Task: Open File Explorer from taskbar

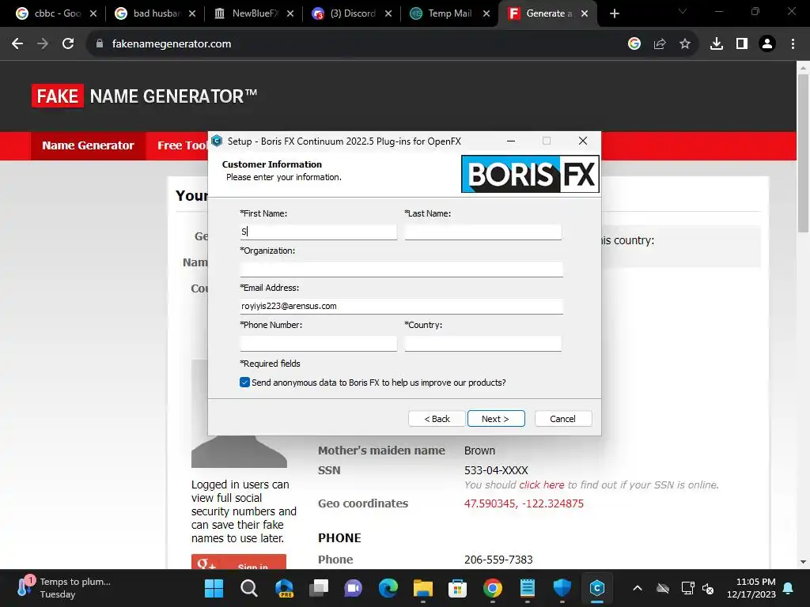Action: click(423, 588)
